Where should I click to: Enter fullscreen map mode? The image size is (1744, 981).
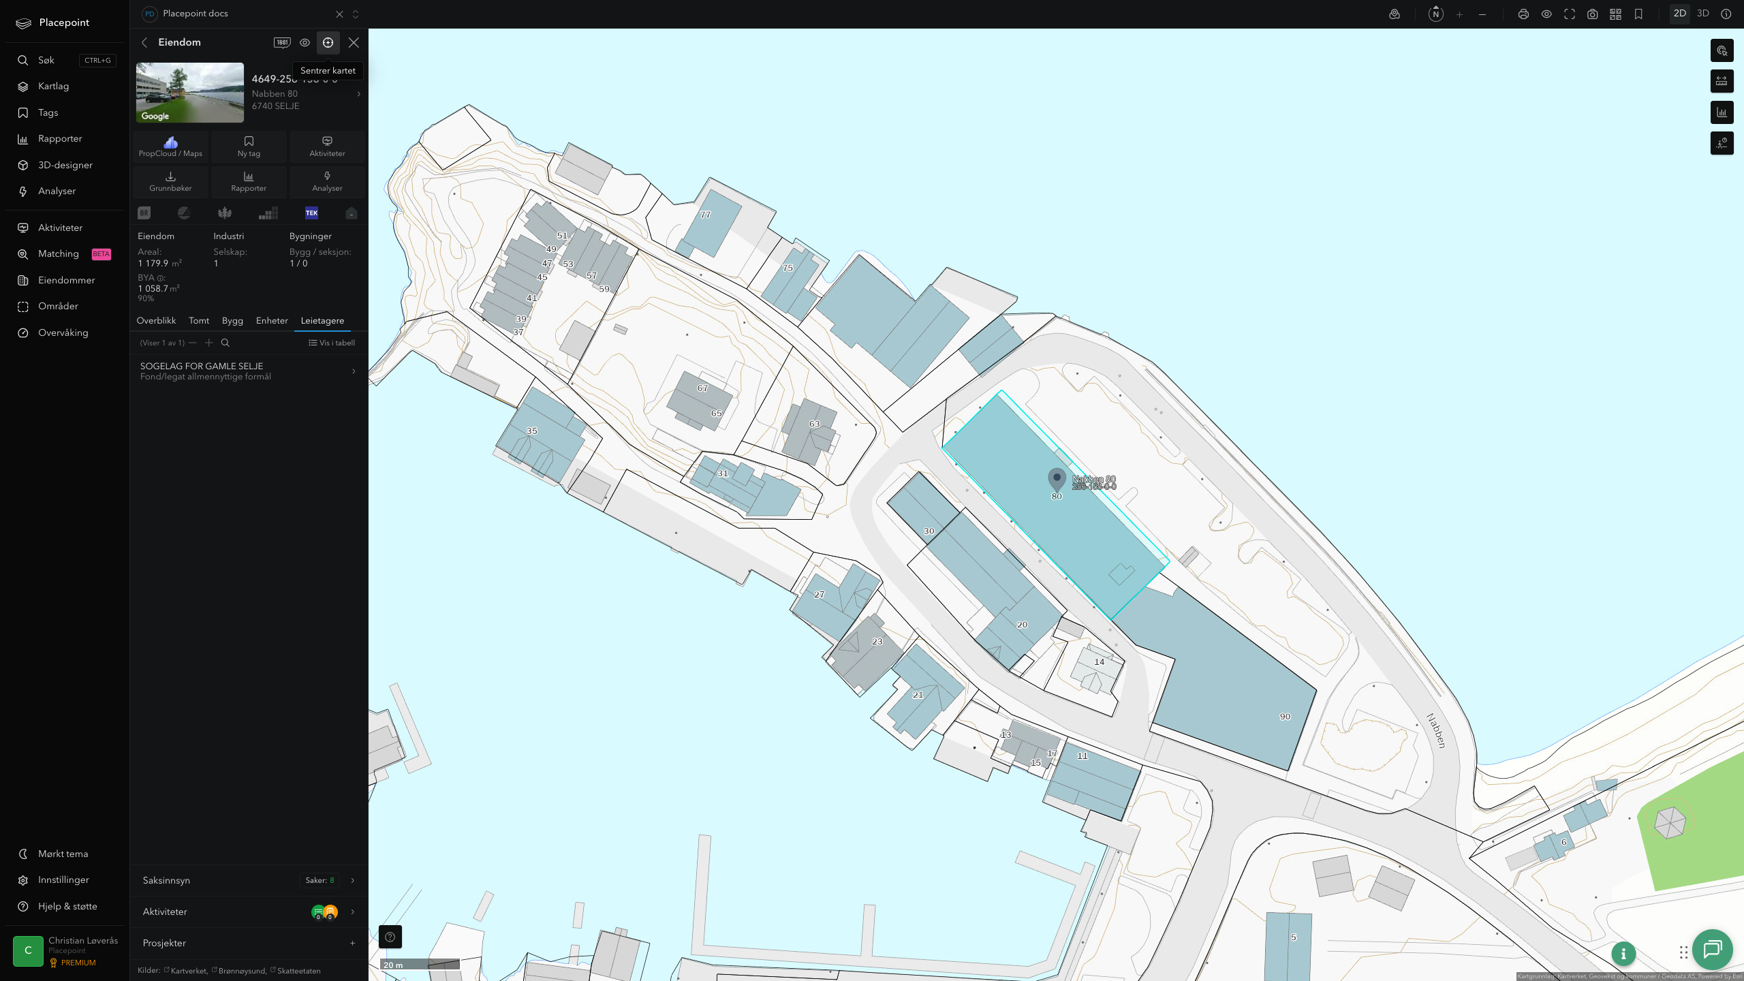[1570, 14]
